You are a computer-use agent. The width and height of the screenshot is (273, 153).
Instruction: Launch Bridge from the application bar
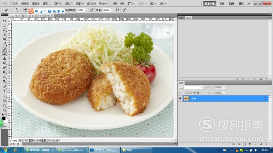115,3
